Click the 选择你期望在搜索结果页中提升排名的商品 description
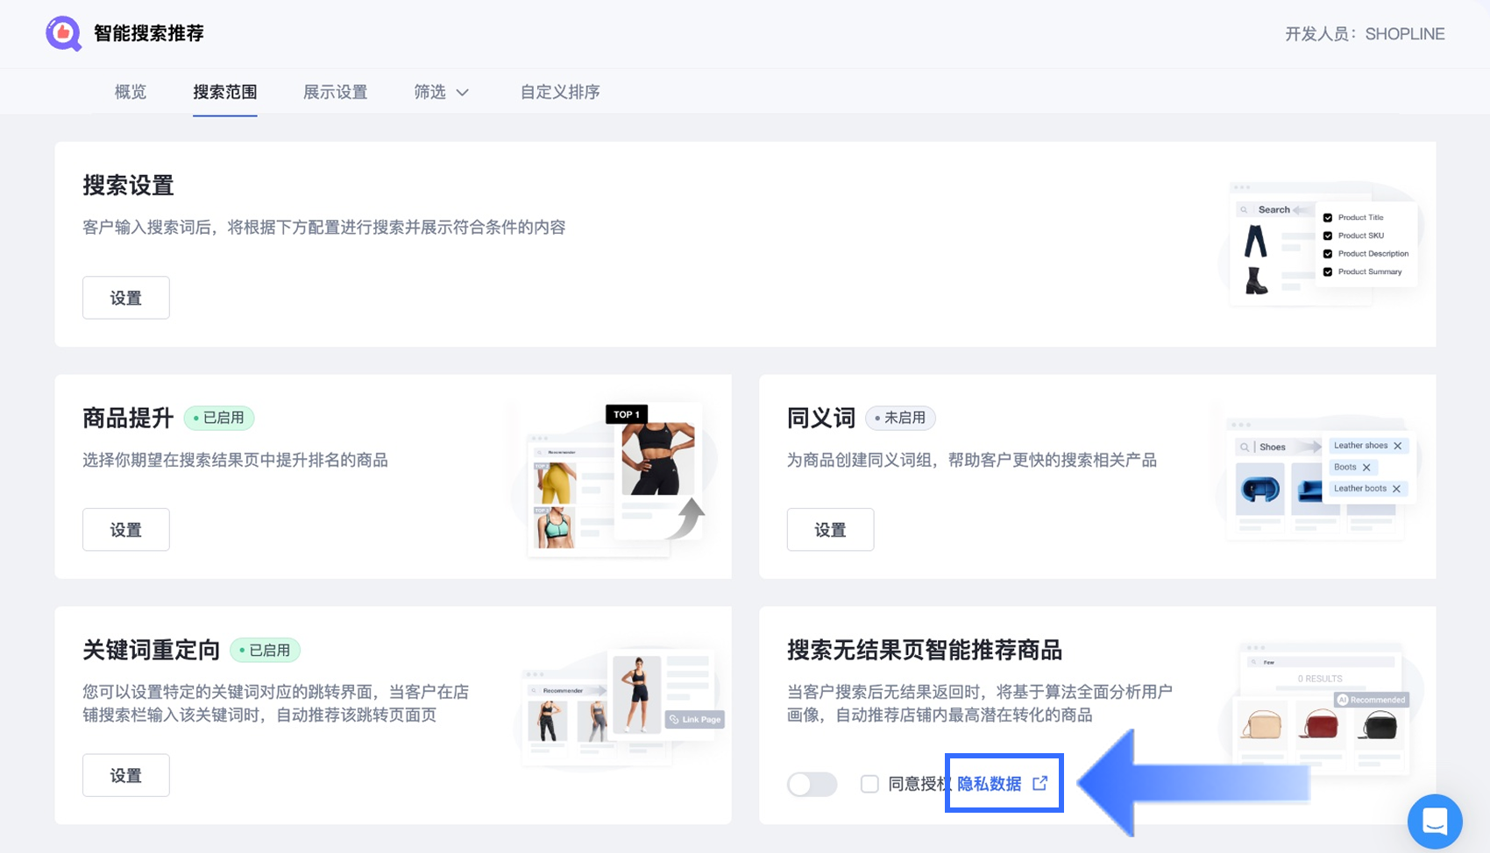The width and height of the screenshot is (1490, 853). (x=235, y=460)
